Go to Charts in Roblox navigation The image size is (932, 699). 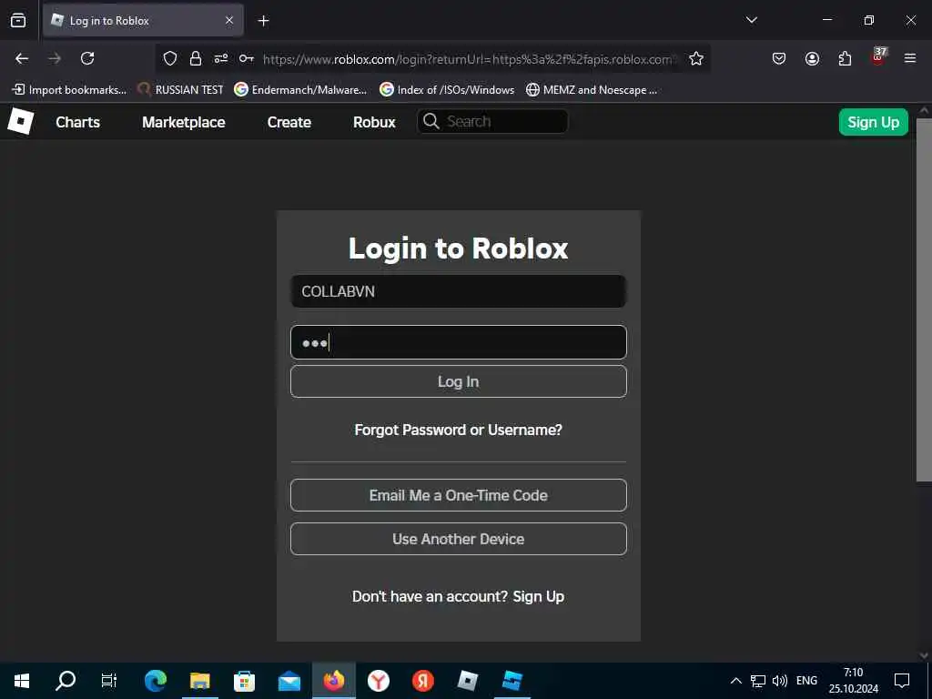pyautogui.click(x=78, y=122)
